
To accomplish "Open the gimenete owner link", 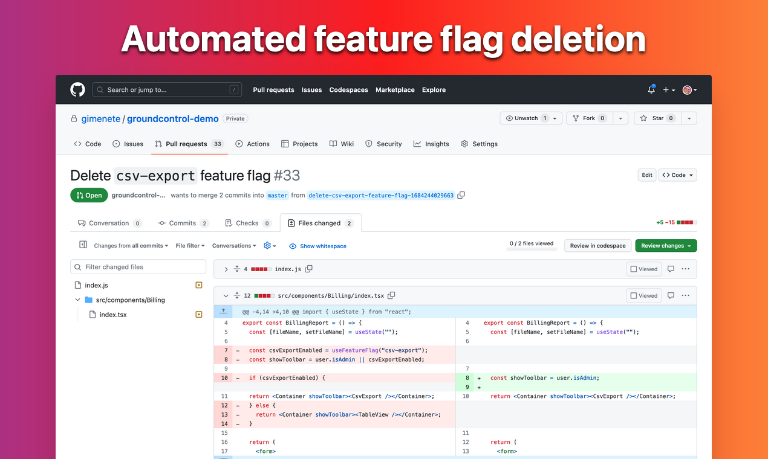I will tap(101, 118).
